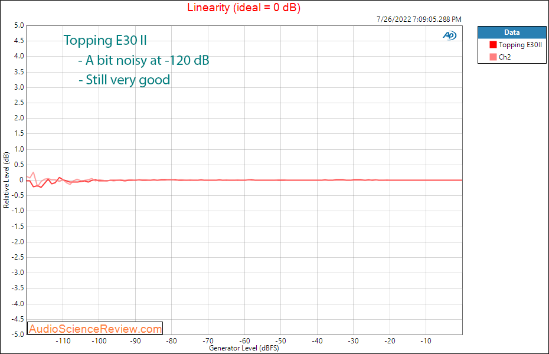549x354 pixels.
Task: Click the -0.5 y-axis tick label
Action: pyautogui.click(x=18, y=195)
